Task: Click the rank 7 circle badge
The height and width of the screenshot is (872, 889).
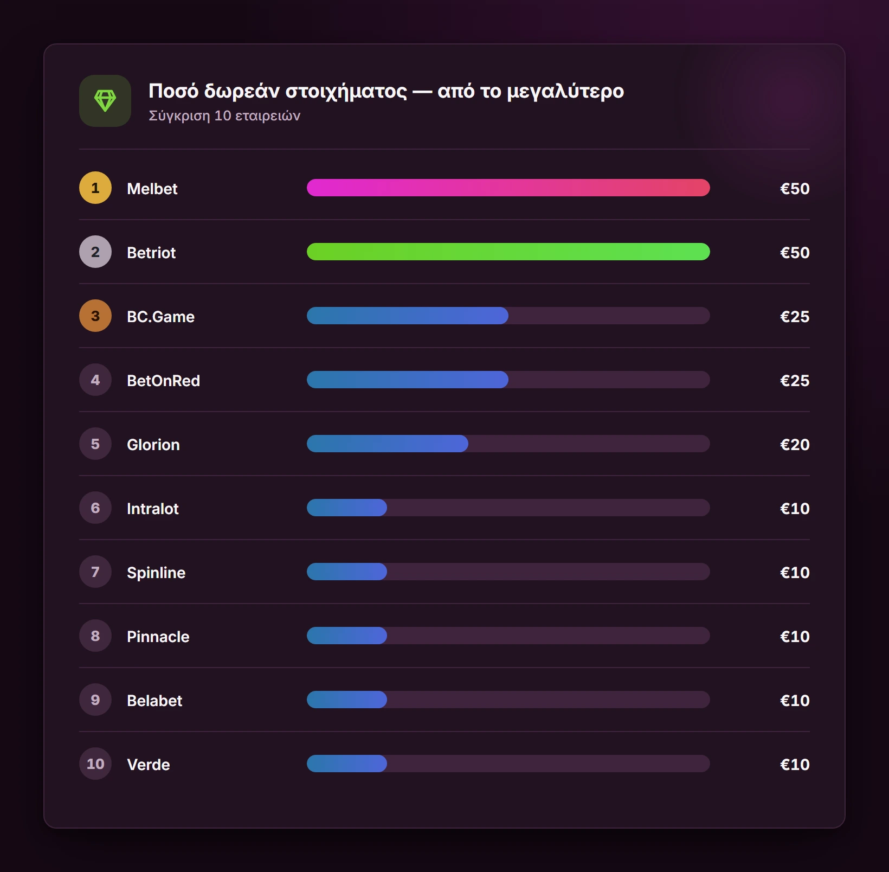Action: (95, 572)
